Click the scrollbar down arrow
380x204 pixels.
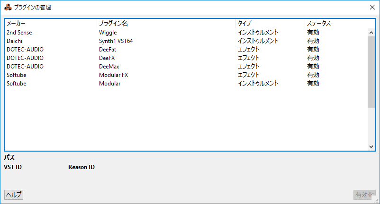tap(371, 146)
